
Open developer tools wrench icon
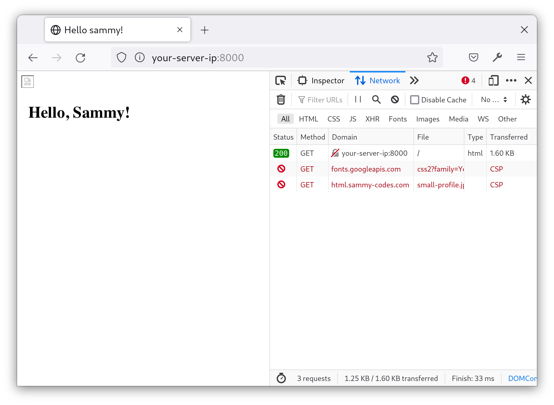497,58
